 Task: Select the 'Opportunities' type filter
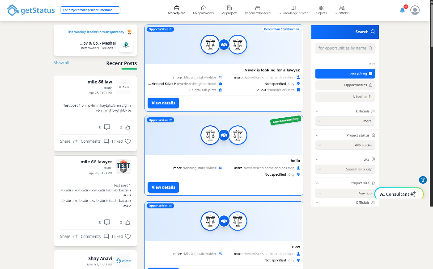(345, 85)
